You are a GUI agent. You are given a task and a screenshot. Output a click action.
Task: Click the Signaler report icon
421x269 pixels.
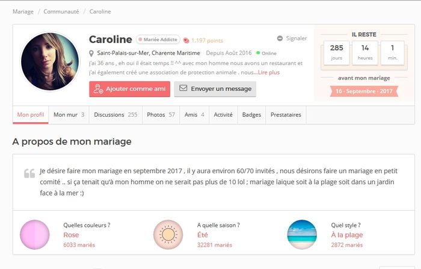(280, 39)
